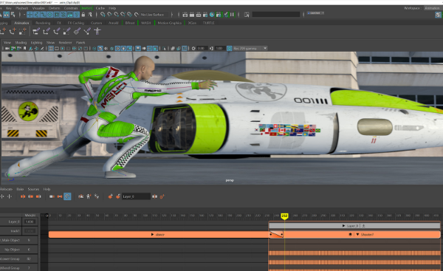Click the gear exposure icon in panel toolbar
The image size is (443, 271).
click(x=193, y=49)
